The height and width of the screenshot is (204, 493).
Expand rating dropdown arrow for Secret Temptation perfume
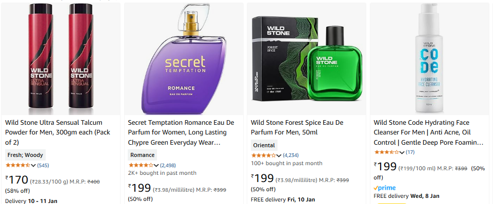[156, 166]
